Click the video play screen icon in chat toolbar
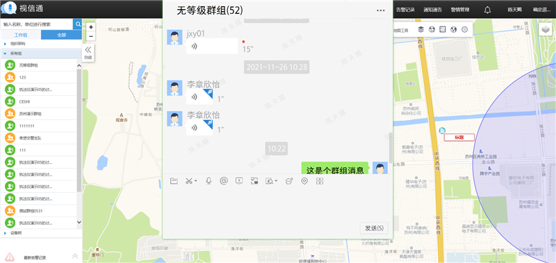 [239, 181]
